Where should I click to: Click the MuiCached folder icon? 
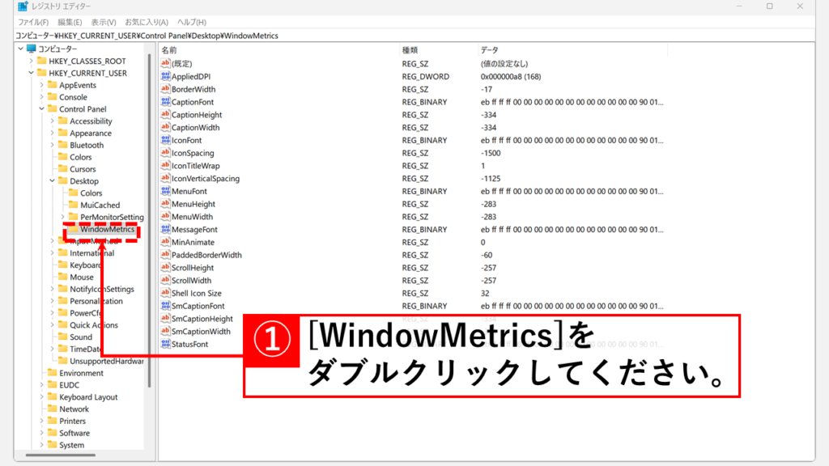[x=74, y=205]
